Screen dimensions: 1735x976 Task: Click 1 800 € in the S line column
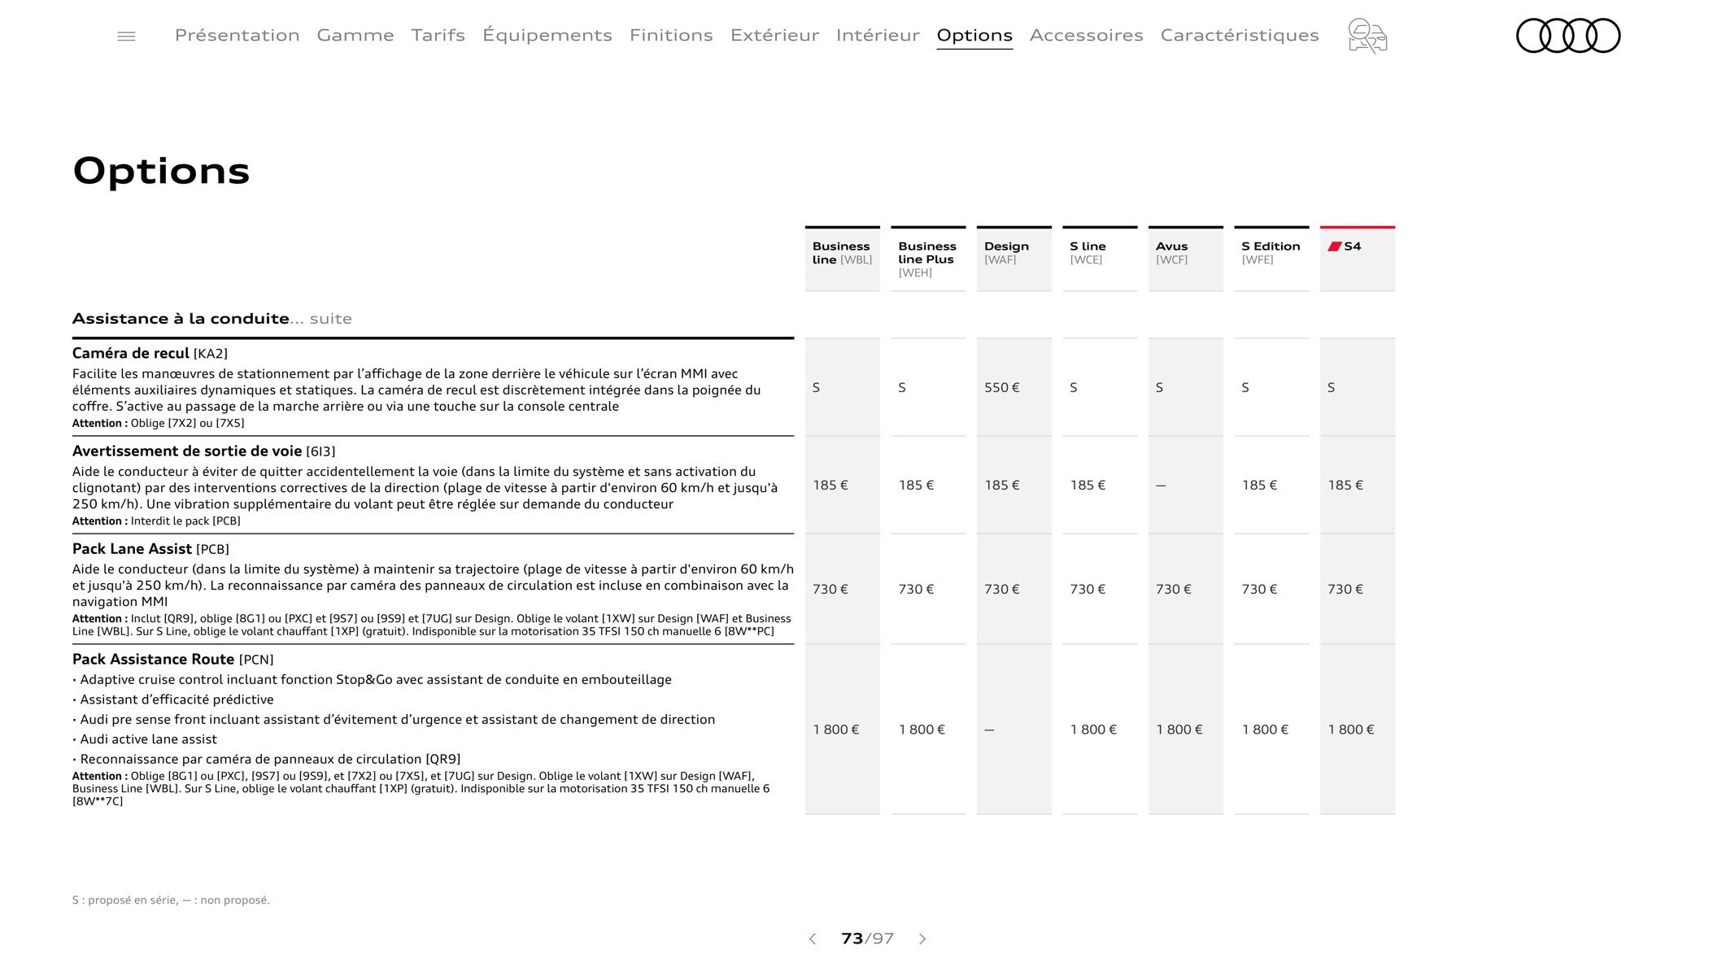tap(1093, 730)
